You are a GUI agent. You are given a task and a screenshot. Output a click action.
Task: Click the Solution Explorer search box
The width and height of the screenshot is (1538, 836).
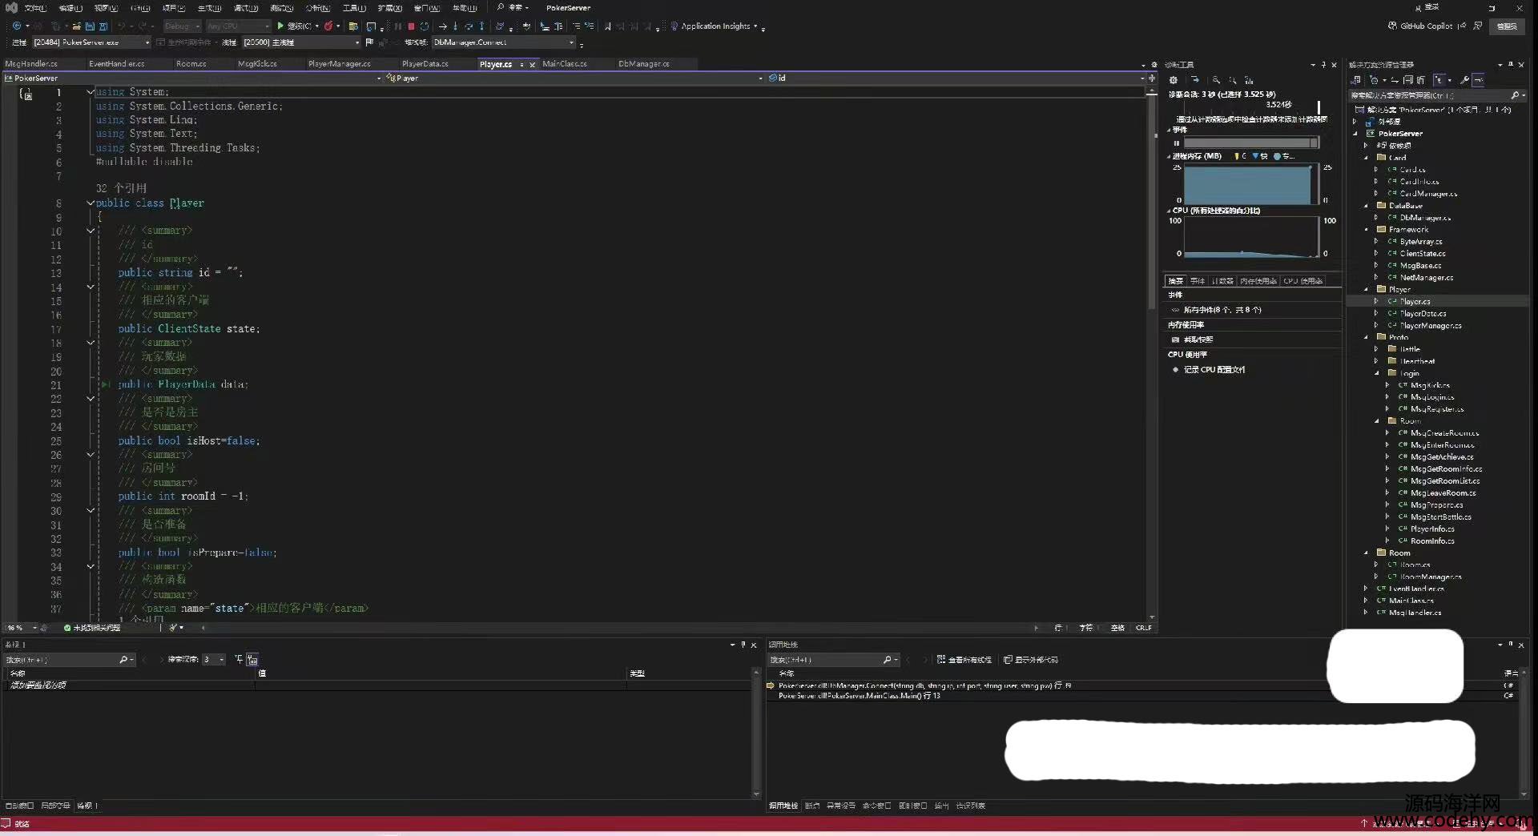1436,95
